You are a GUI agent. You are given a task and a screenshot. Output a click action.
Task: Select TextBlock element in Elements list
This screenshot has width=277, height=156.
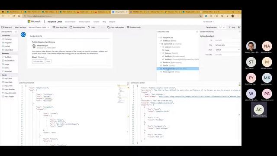pos(8,57)
